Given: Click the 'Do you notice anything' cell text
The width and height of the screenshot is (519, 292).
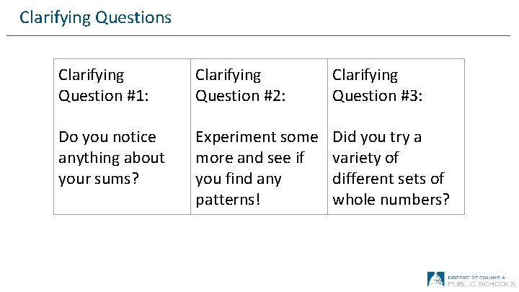Looking at the screenshot, I should (111, 157).
